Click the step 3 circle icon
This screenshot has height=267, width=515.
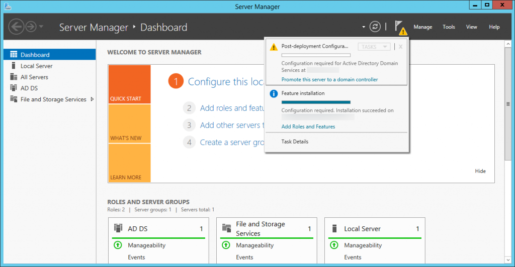point(189,125)
